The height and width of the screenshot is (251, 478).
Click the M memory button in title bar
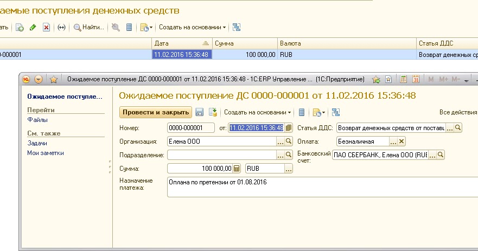pyautogui.click(x=431, y=80)
